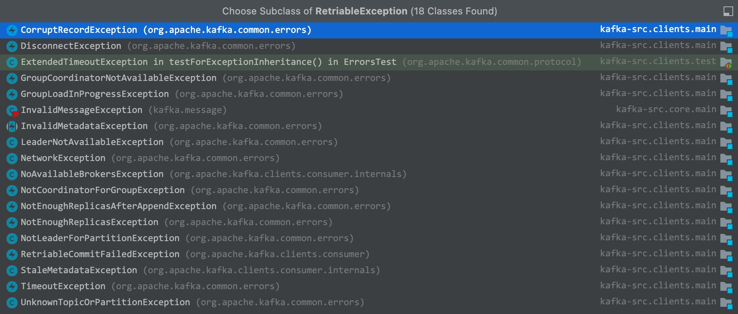Select GroupCoordinatorNotAvailableException entry
The width and height of the screenshot is (738, 314).
369,78
